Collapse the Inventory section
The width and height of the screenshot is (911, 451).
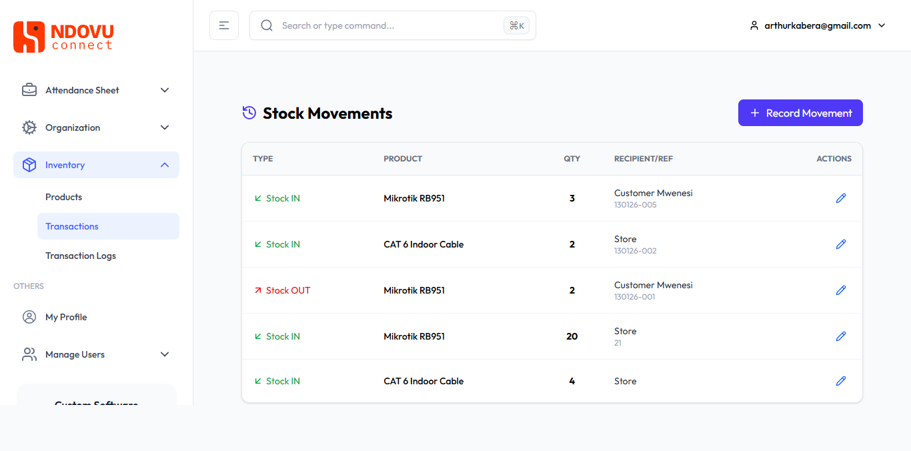(165, 165)
